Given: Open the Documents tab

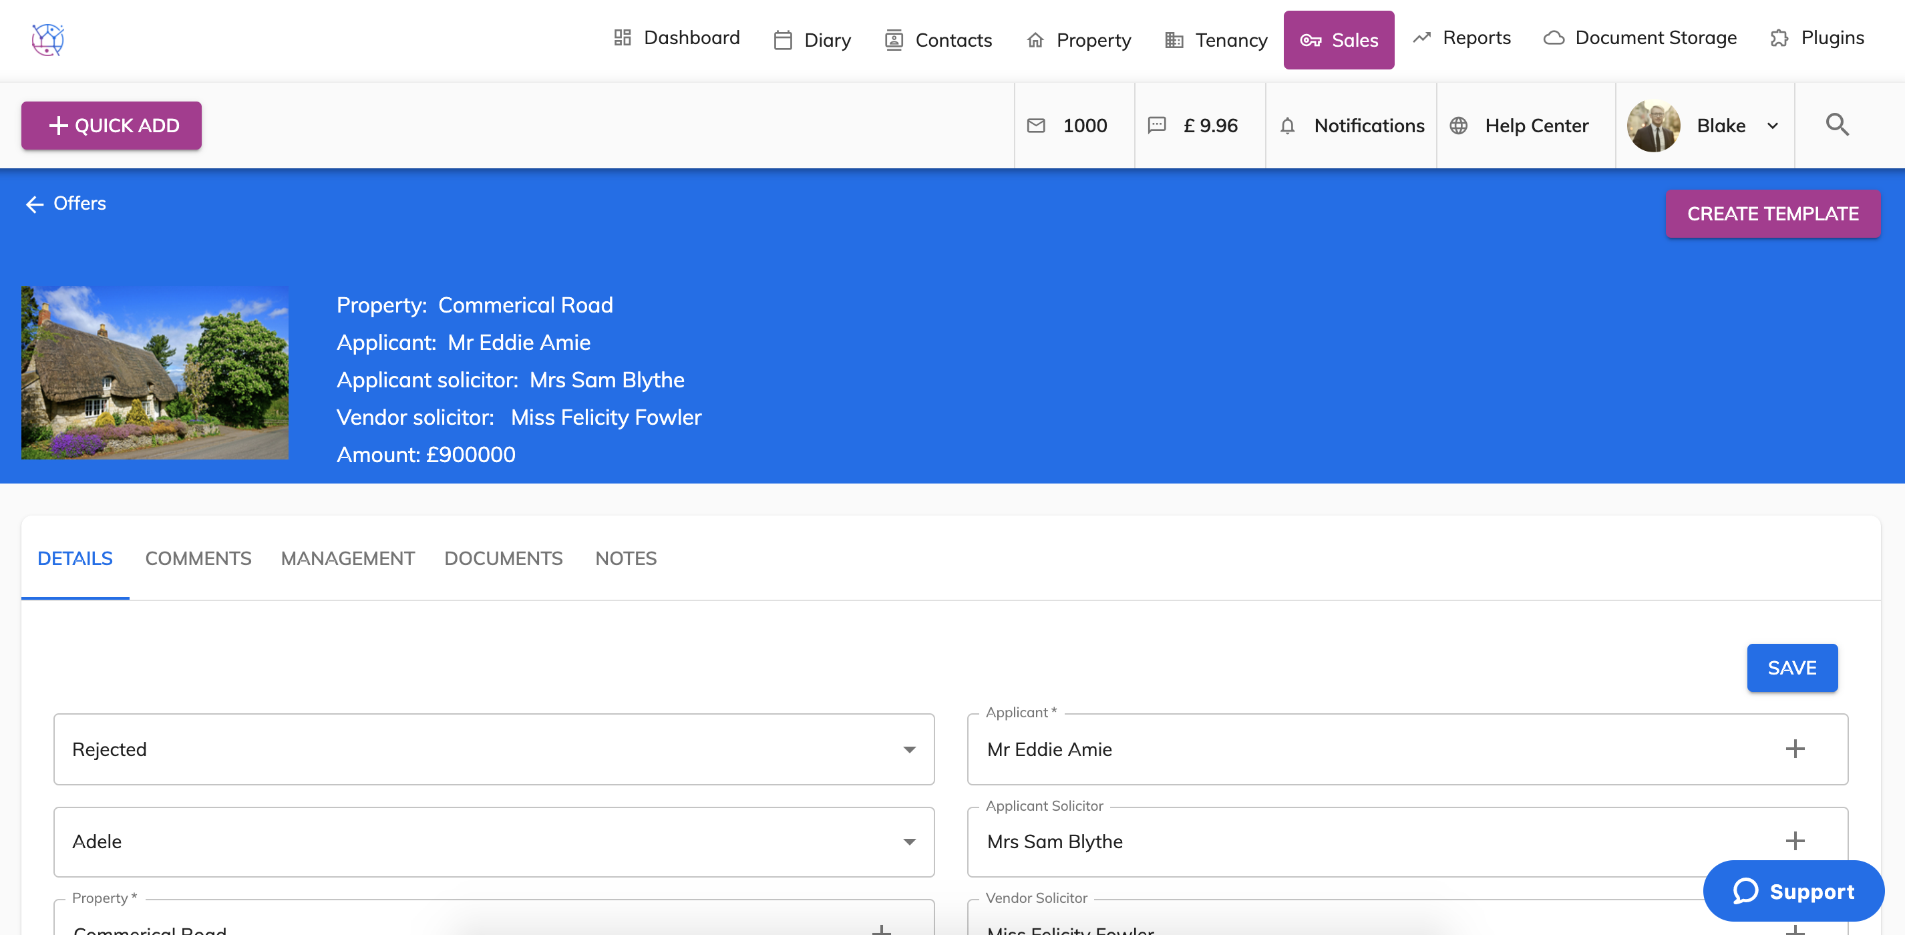Looking at the screenshot, I should (503, 558).
